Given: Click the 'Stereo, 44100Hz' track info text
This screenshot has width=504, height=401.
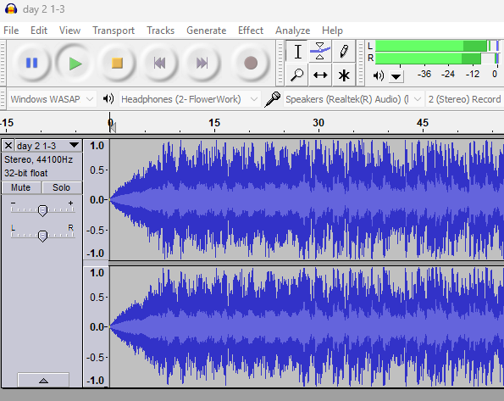Looking at the screenshot, I should click(39, 159).
